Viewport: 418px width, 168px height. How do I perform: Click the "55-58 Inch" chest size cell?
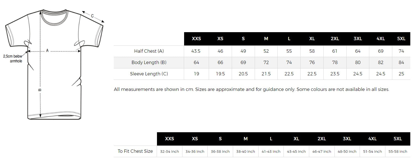pos(398,151)
